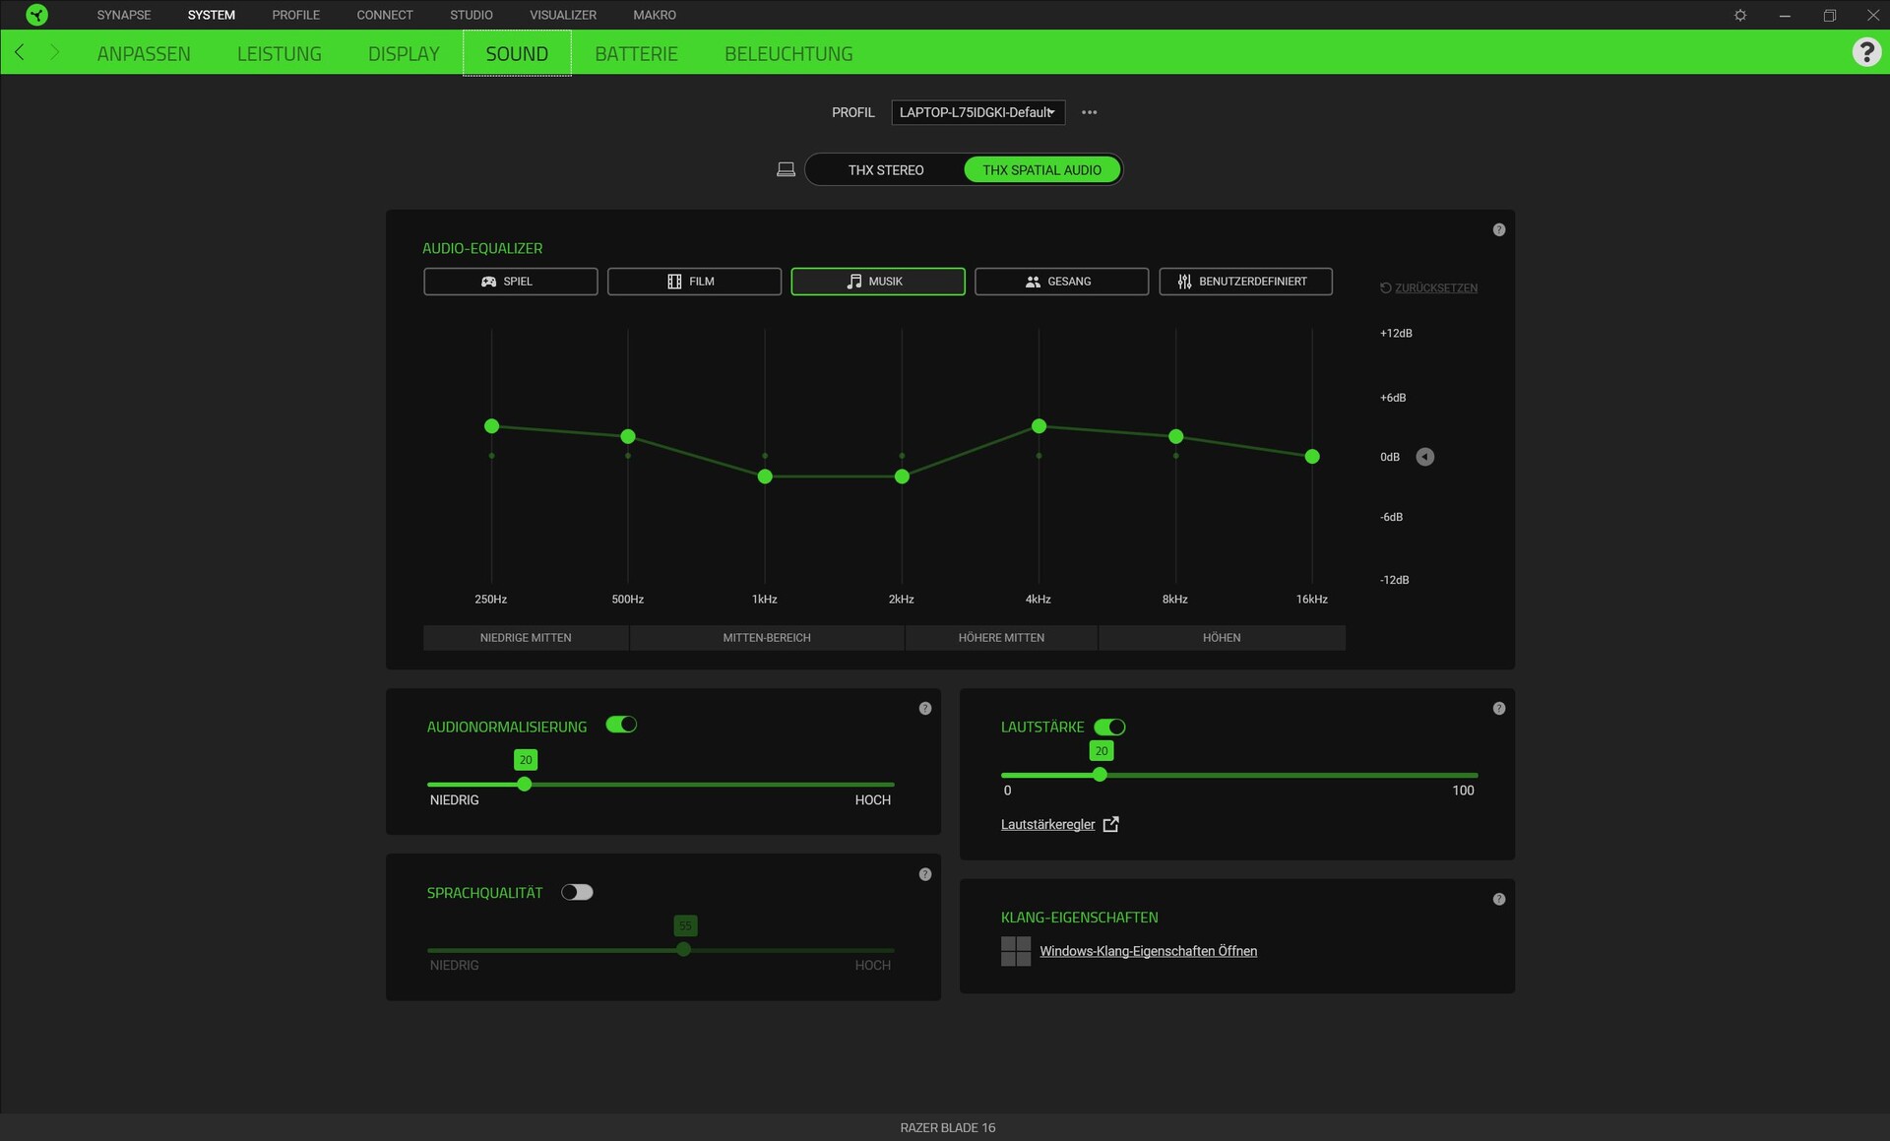Image resolution: width=1890 pixels, height=1141 pixels.
Task: Click the equalizer help icon
Action: (x=1498, y=229)
